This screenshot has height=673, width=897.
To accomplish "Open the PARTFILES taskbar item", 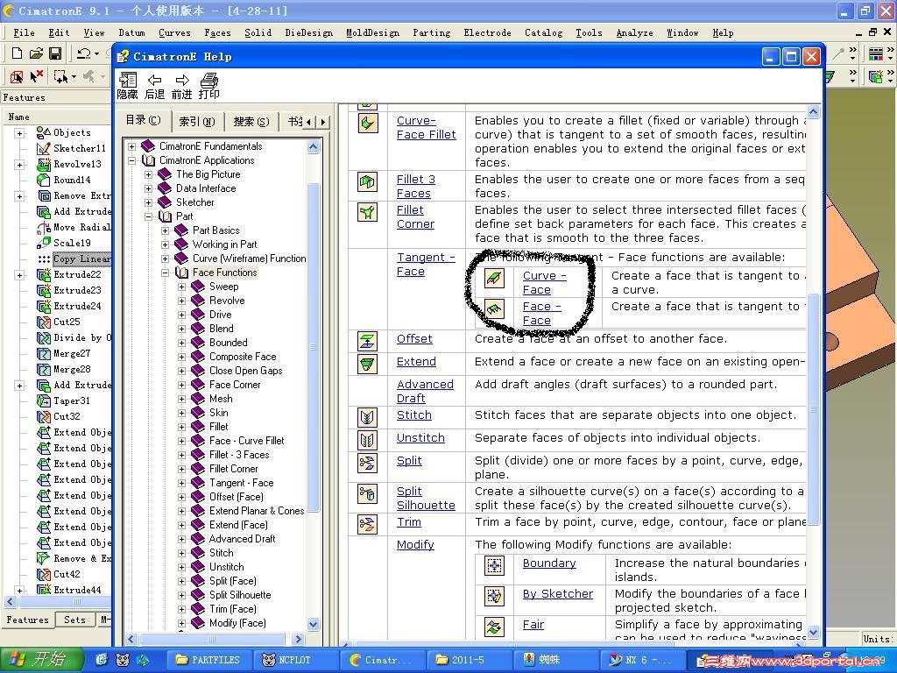I will click(208, 660).
